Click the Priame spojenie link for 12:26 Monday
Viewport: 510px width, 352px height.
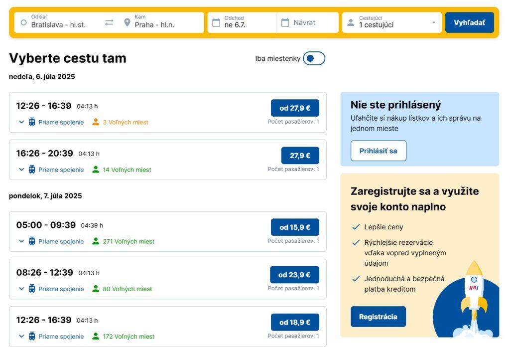tap(61, 337)
